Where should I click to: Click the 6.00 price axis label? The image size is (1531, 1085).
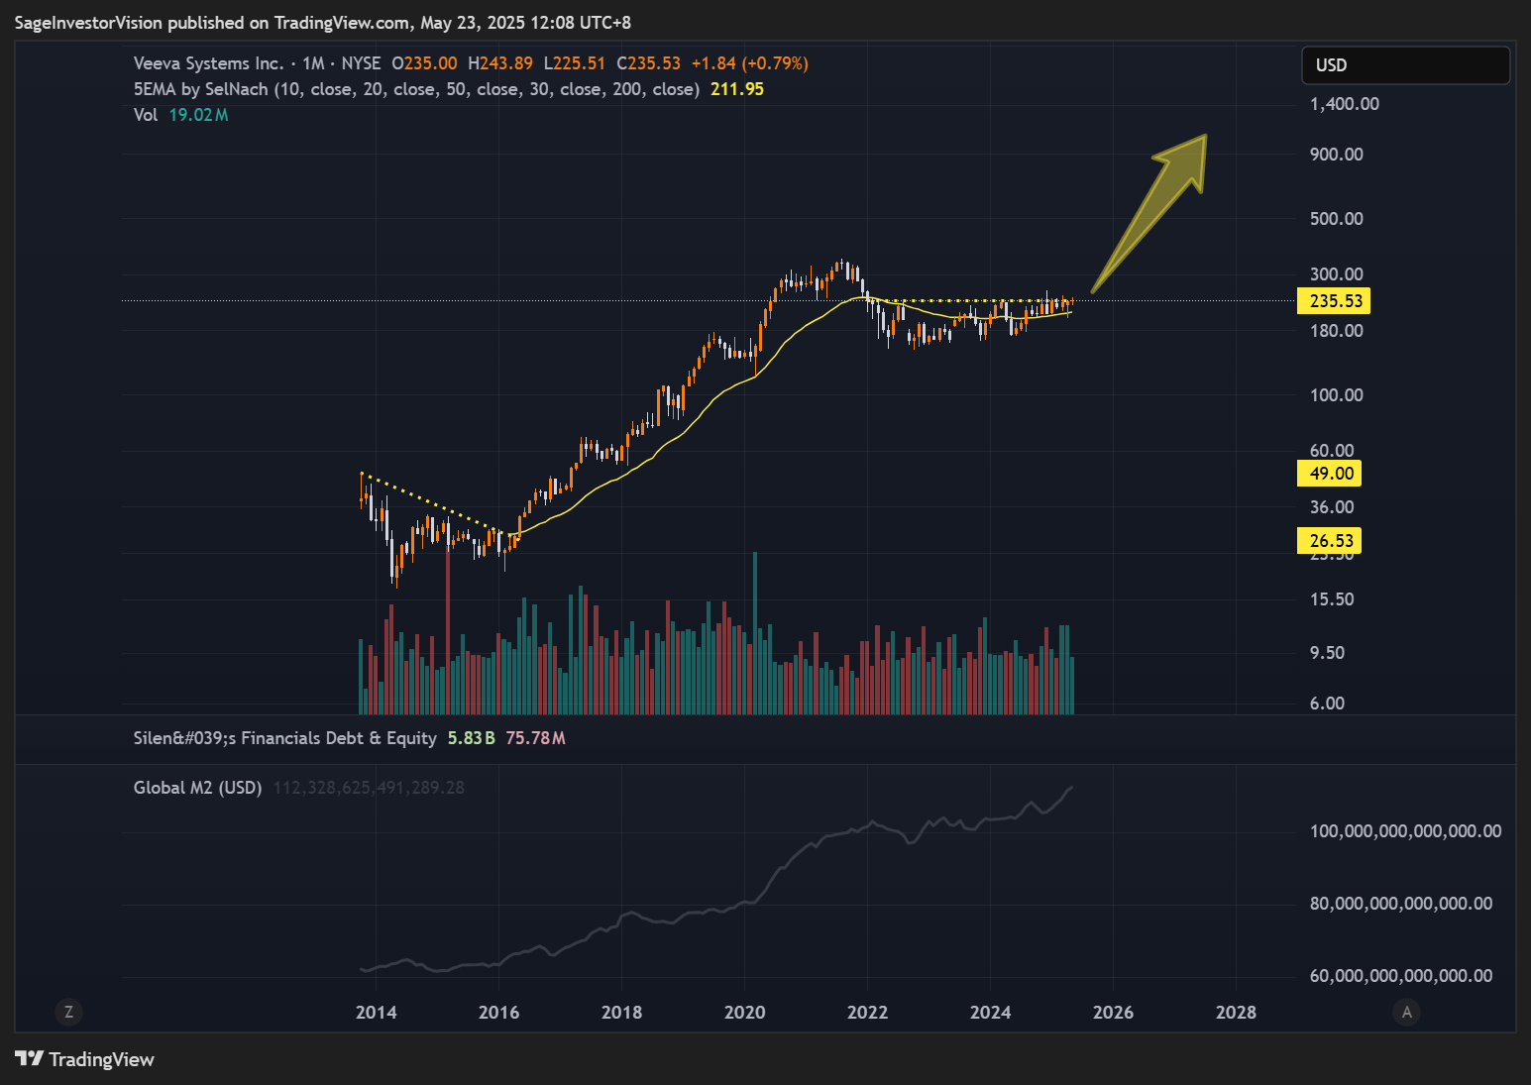coord(1328,704)
